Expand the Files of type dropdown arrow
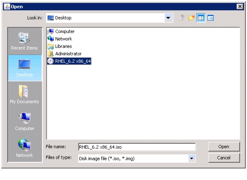Viewport: 247px width, 180px height. (192, 159)
